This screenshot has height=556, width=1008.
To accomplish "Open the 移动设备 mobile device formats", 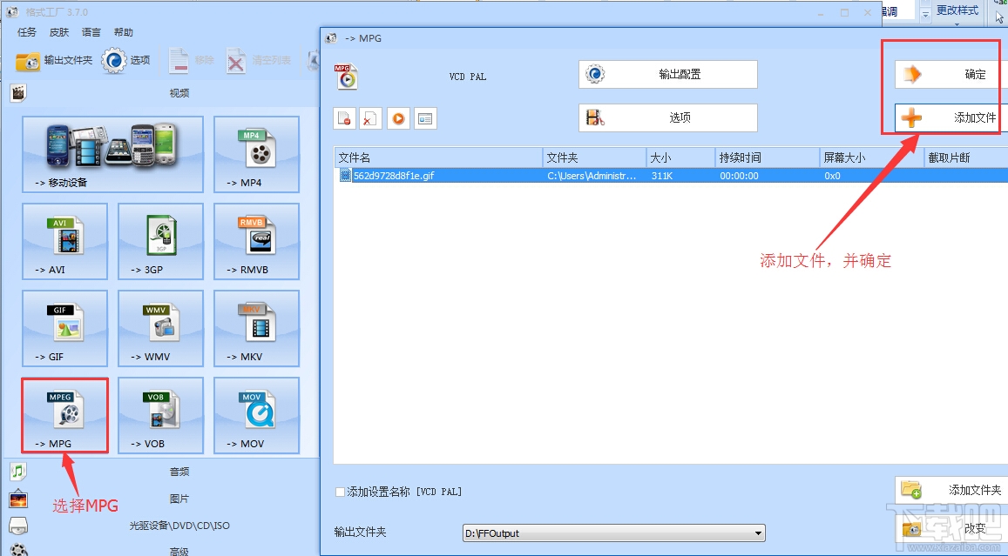I will coord(112,154).
